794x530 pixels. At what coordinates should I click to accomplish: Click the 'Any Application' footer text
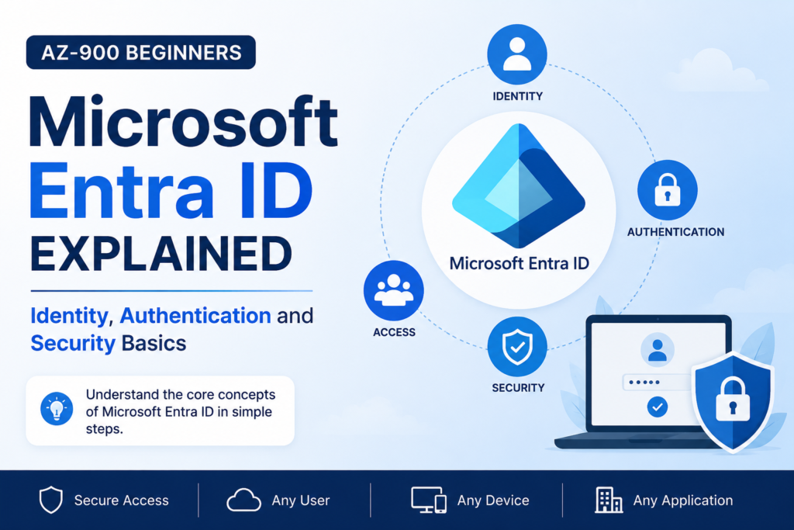[x=683, y=501]
